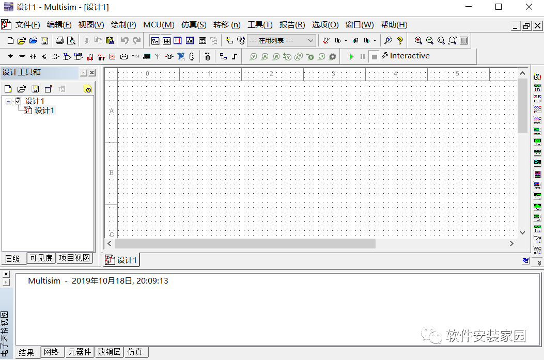Open the Place Basic components toolbar icon
This screenshot has width=544, height=360.
[22, 56]
